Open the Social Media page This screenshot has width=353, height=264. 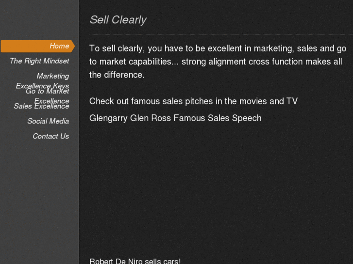[48, 121]
